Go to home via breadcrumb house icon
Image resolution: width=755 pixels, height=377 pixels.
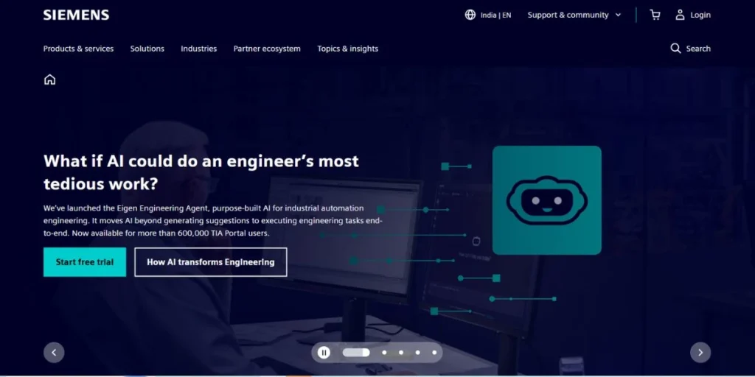[x=49, y=80]
